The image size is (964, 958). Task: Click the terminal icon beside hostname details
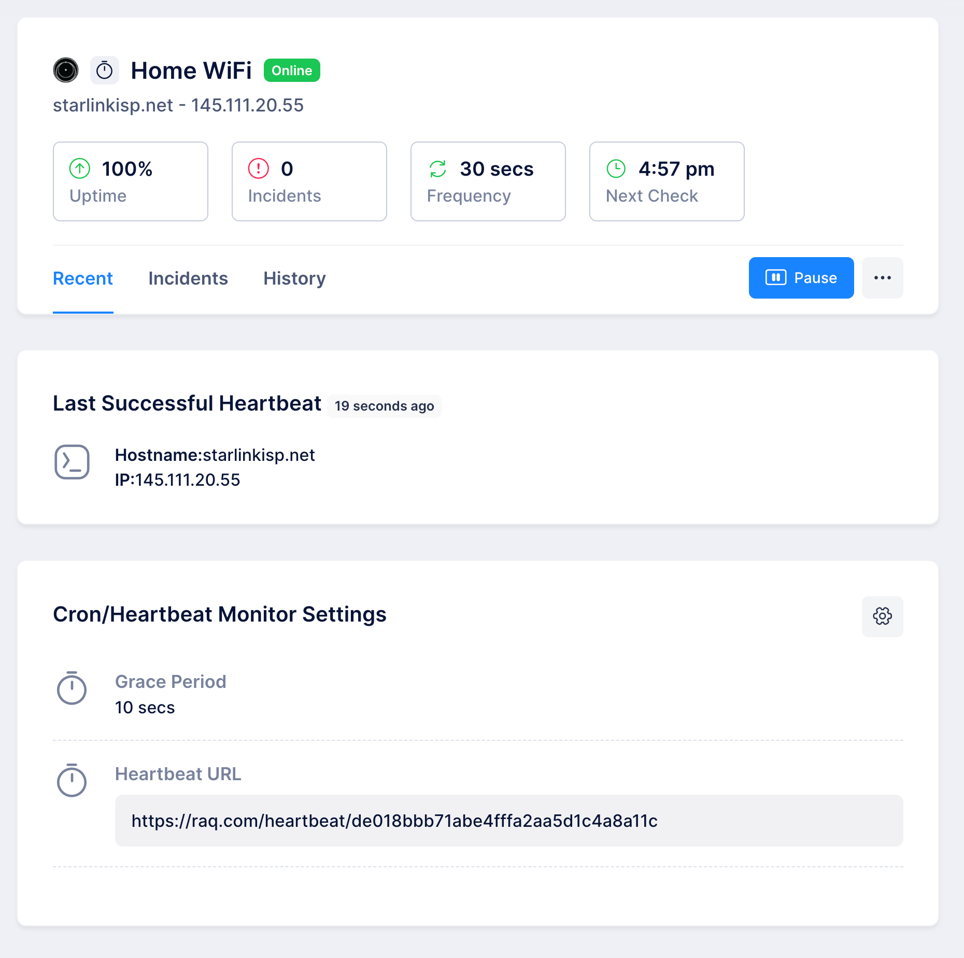(x=73, y=462)
